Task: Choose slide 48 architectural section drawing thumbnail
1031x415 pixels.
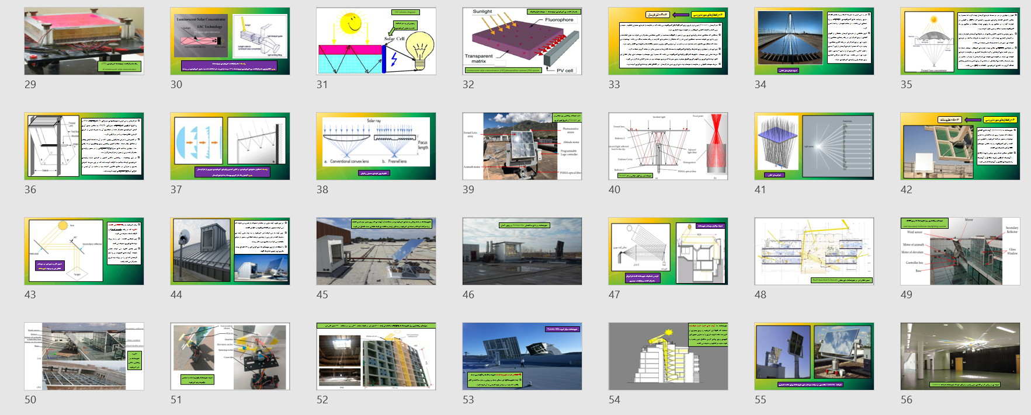Action: coord(814,251)
